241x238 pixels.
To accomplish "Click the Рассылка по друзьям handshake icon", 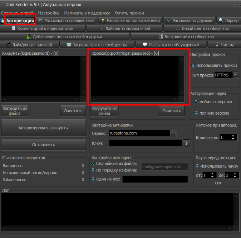I will tap(169, 20).
